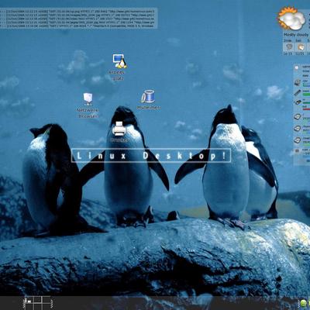Click the green memory usage bar
310x310 pixels.
pyautogui.click(x=306, y=95)
